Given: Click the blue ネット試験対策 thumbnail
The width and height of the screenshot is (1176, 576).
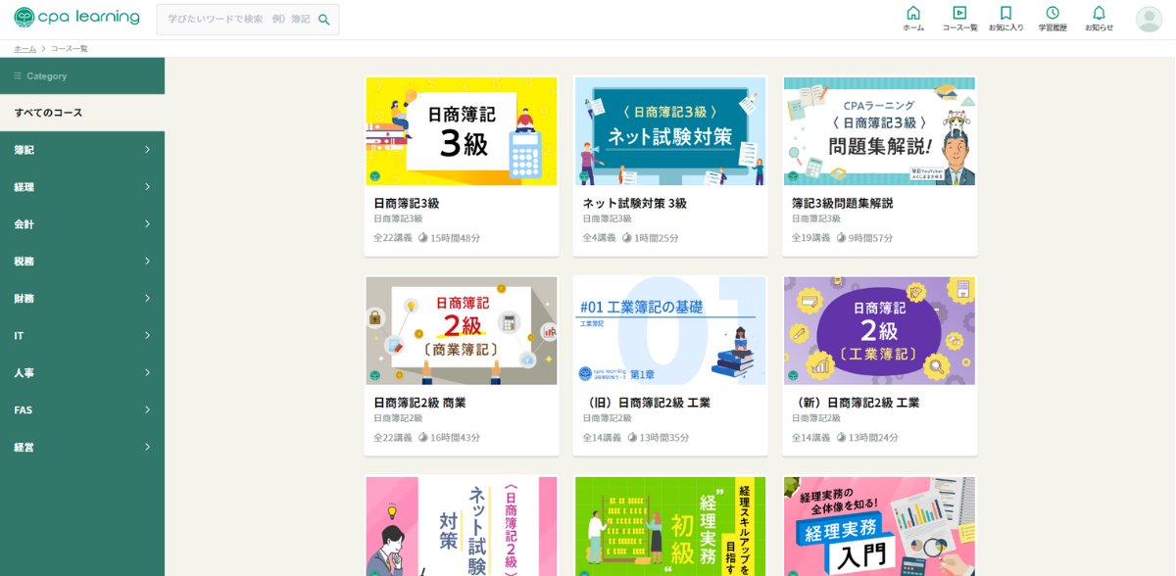Looking at the screenshot, I should [x=670, y=131].
